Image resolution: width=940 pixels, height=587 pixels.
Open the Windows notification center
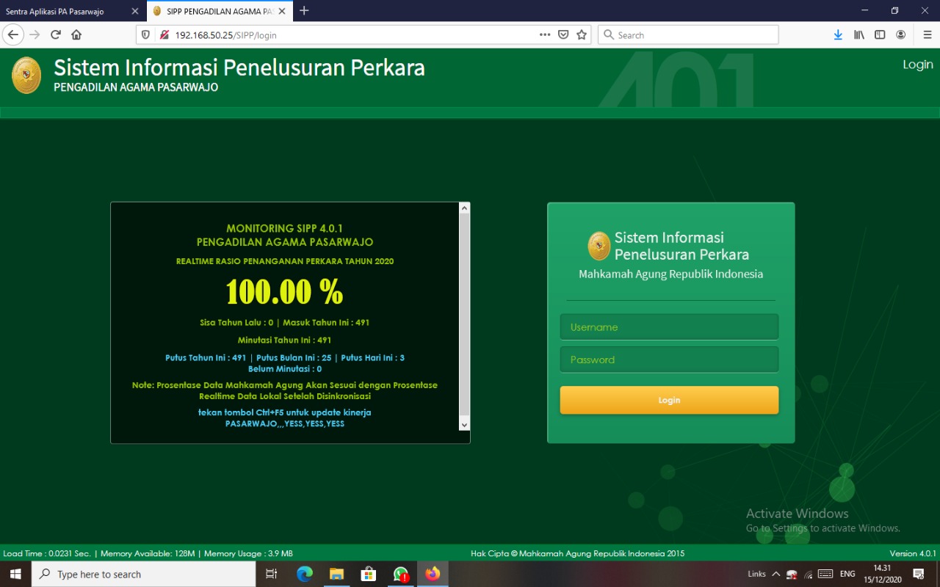(x=918, y=574)
